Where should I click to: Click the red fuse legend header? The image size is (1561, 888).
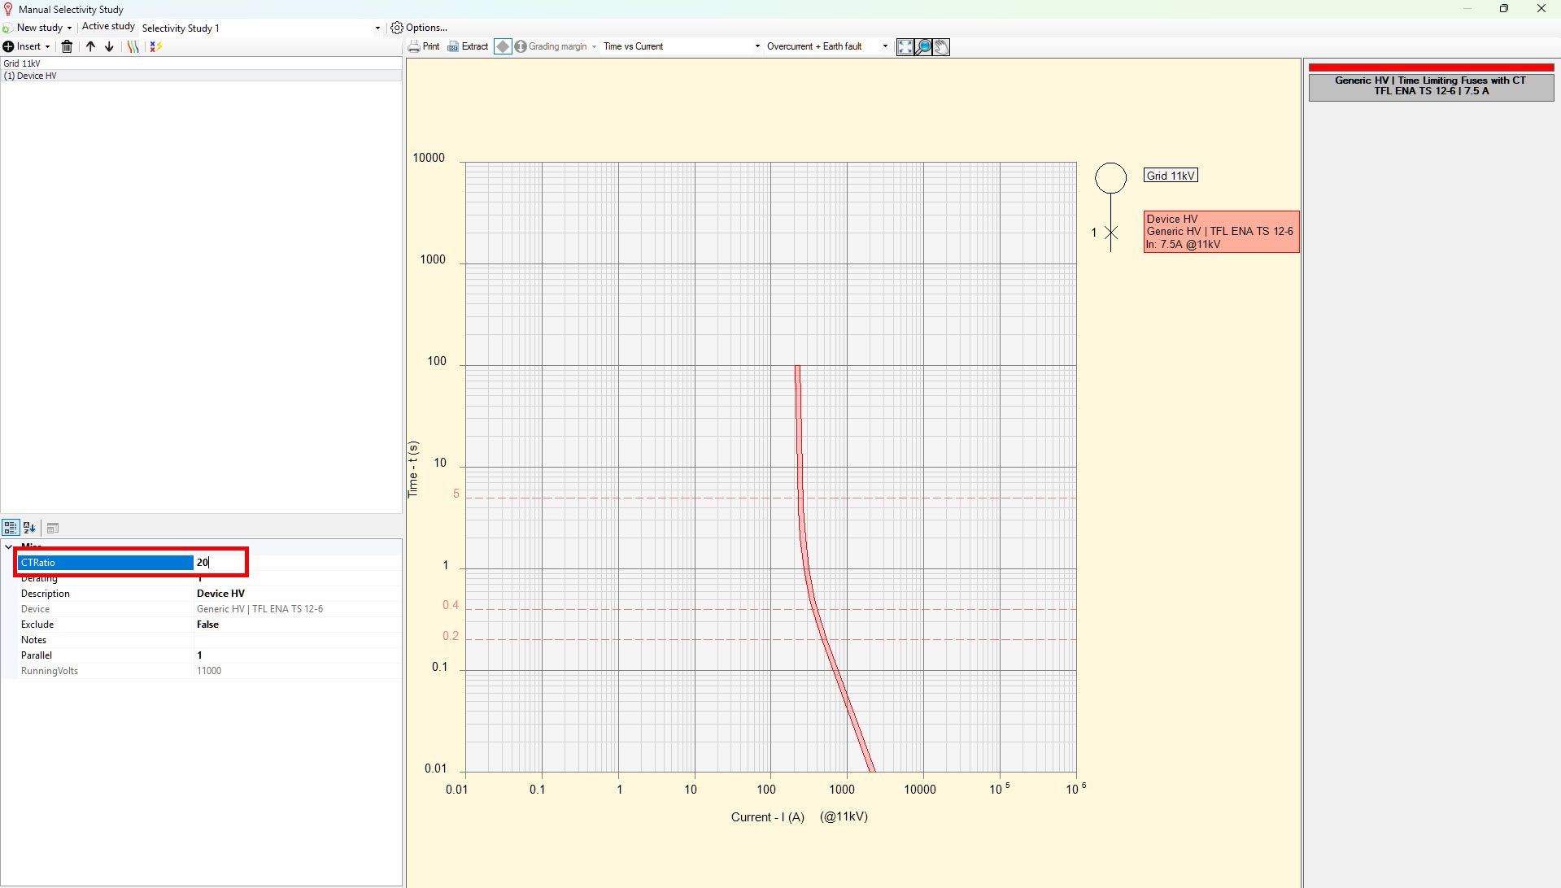(x=1430, y=85)
